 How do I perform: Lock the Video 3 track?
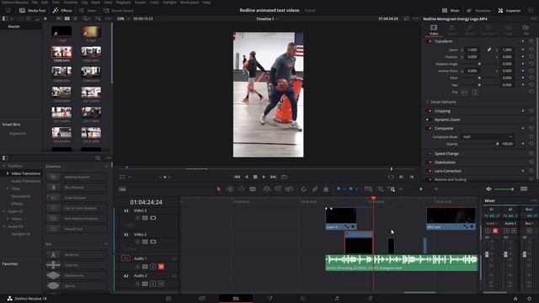137,218
